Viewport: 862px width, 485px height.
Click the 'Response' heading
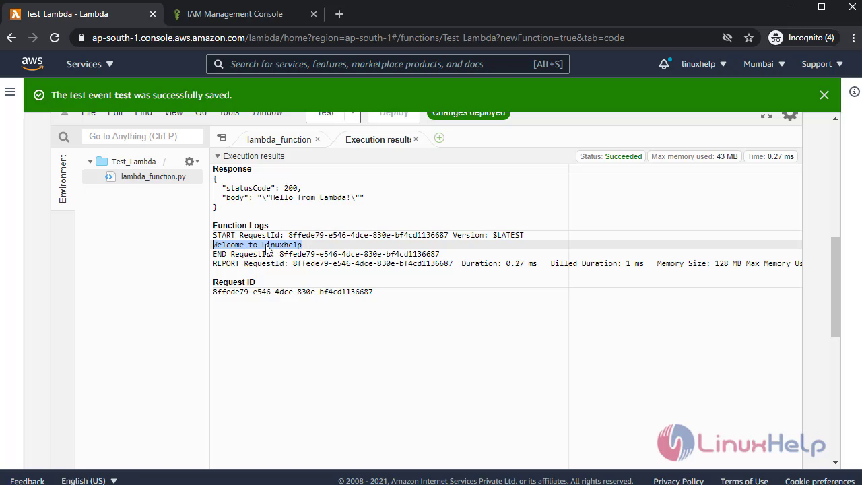[232, 169]
